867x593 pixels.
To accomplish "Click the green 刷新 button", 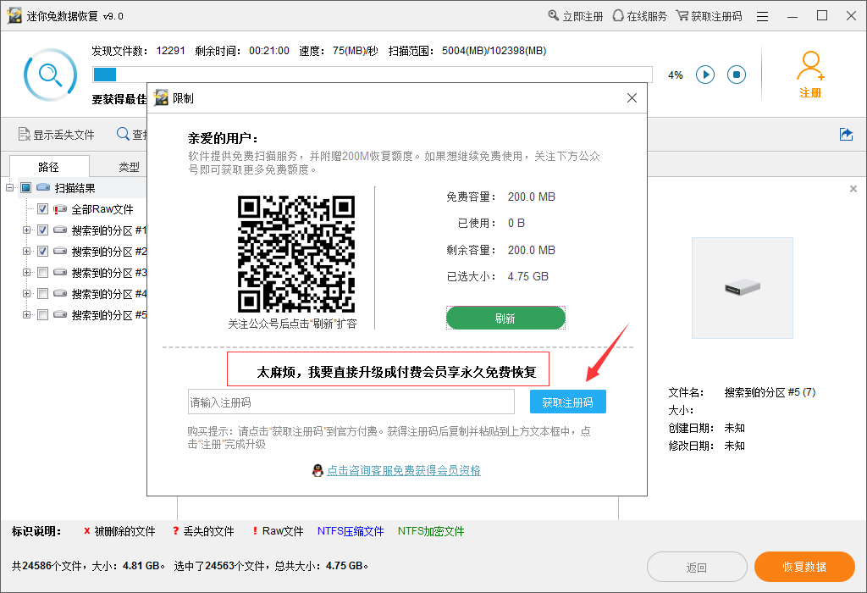I will click(x=505, y=318).
